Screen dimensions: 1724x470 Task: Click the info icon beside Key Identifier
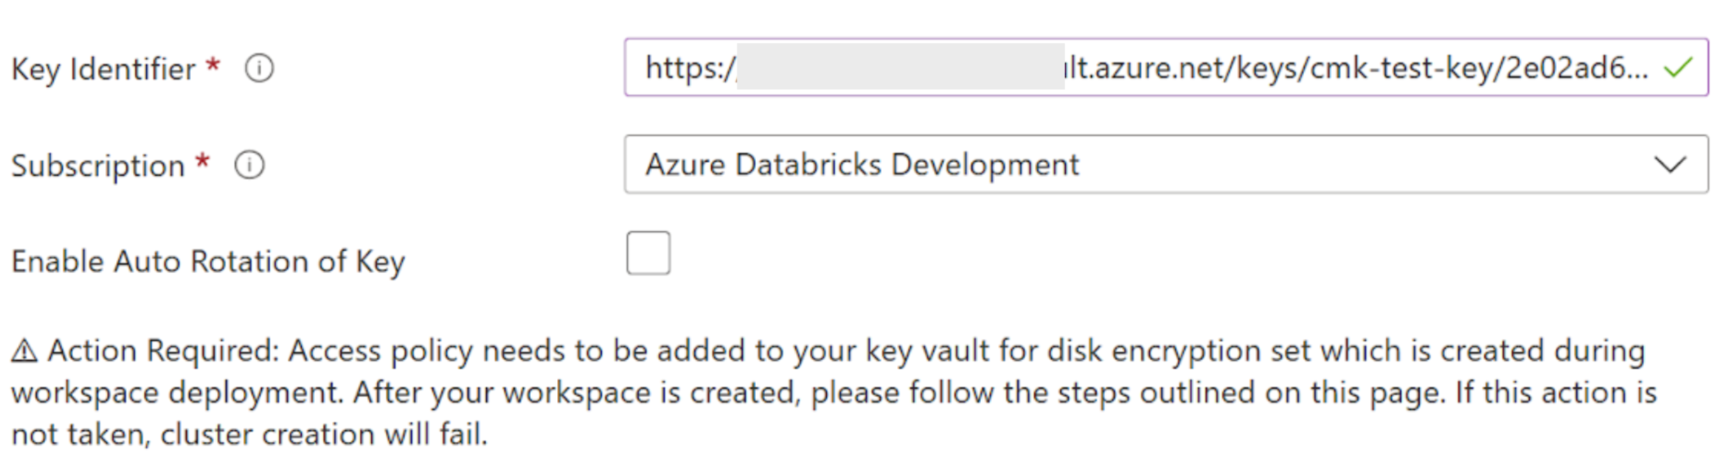pyautogui.click(x=259, y=69)
